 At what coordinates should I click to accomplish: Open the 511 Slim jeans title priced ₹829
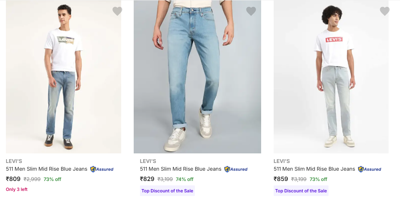pos(180,169)
